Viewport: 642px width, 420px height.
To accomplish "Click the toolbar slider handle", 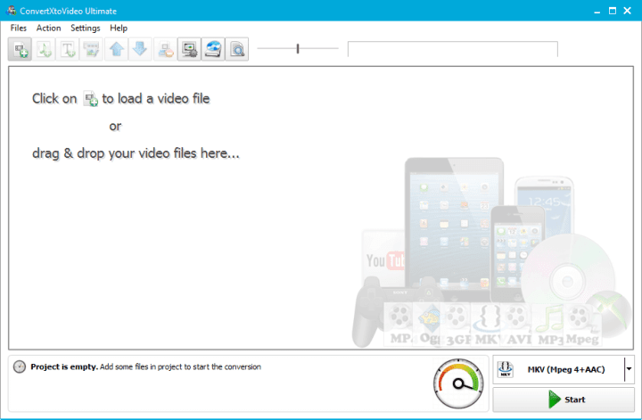I will (298, 49).
